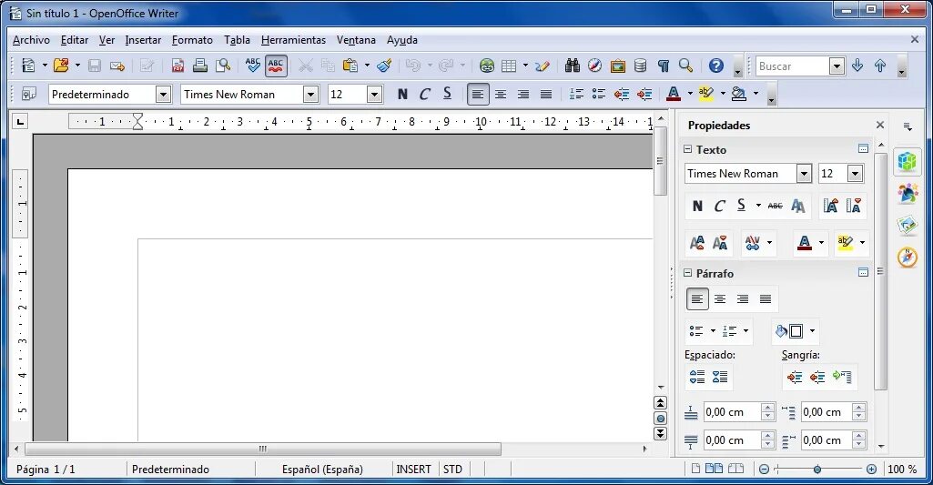Select the Format Paintbrush icon
The image size is (933, 485).
[384, 66]
